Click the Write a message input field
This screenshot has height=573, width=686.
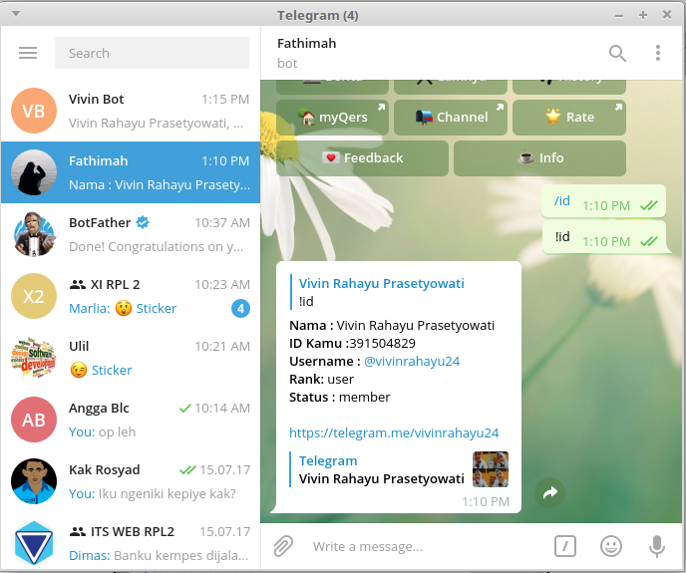(x=427, y=546)
